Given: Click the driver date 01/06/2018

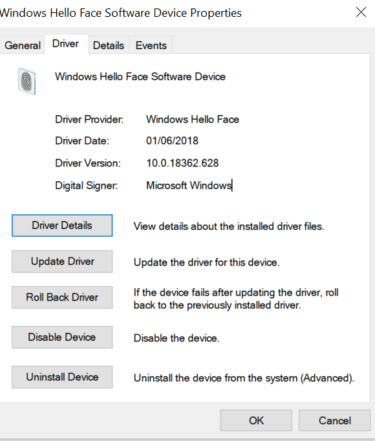Looking at the screenshot, I should 172,141.
